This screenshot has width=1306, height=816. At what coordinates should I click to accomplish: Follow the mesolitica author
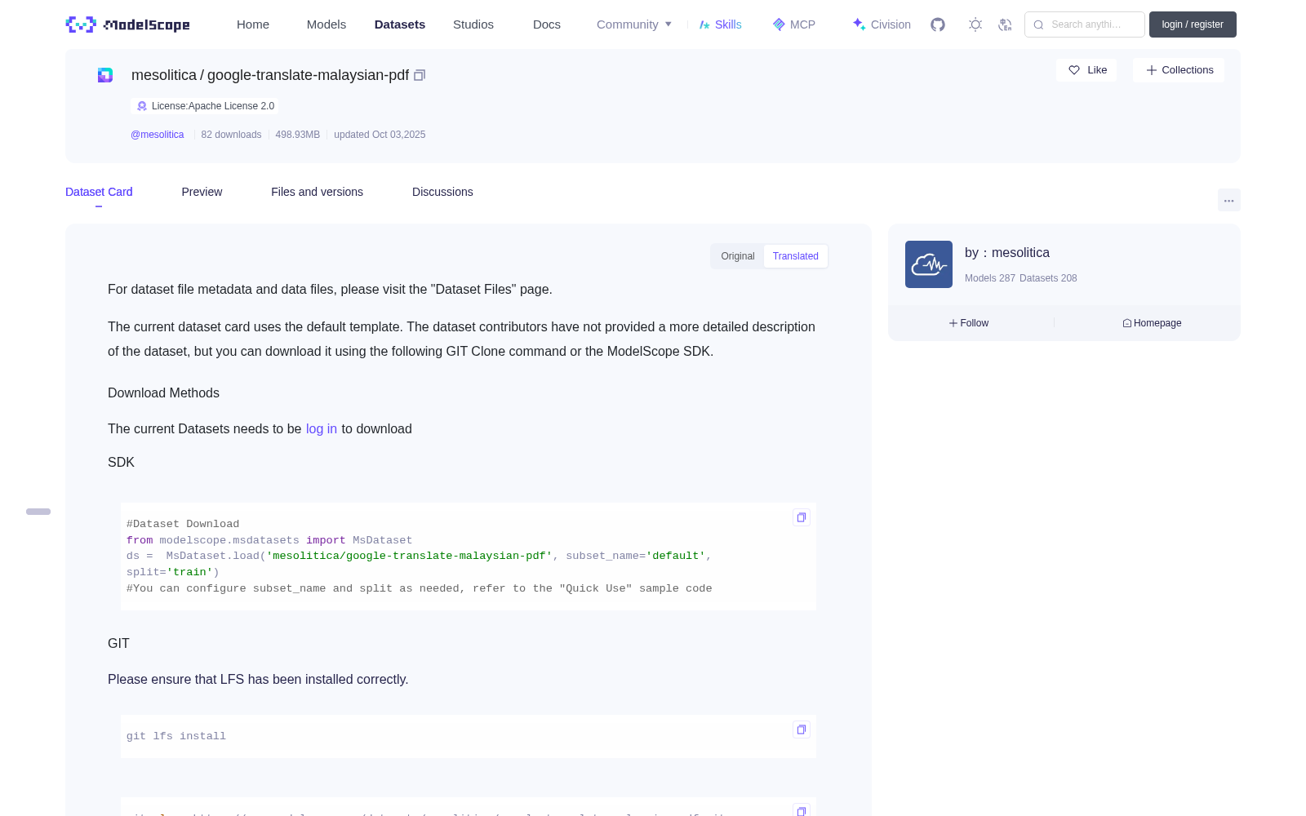pos(969,323)
